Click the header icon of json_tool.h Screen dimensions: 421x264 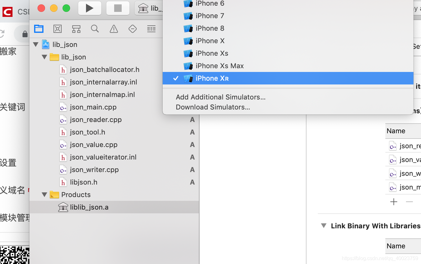(63, 132)
